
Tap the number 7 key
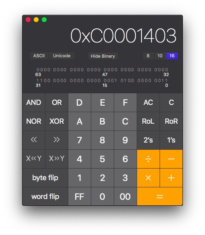pos(80,140)
